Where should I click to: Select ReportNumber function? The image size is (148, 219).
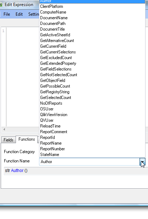click(92, 149)
